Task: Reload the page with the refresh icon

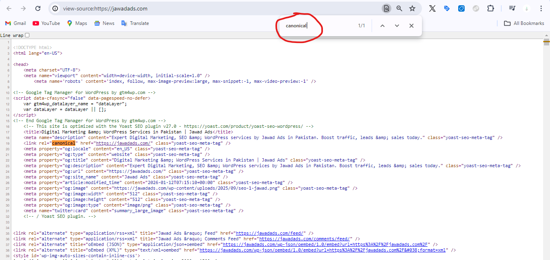Action: click(37, 8)
